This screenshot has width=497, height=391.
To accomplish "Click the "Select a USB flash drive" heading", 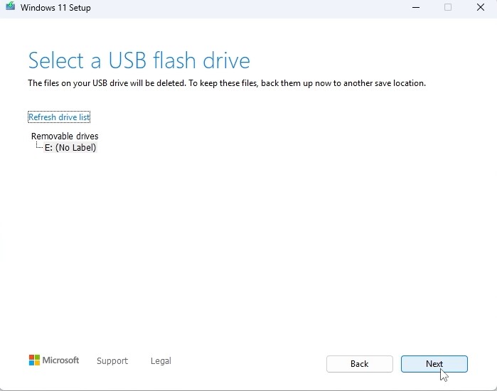I will [x=139, y=60].
